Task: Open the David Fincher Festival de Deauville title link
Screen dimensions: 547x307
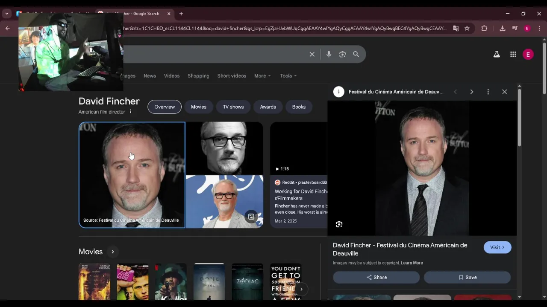Action: click(400, 249)
